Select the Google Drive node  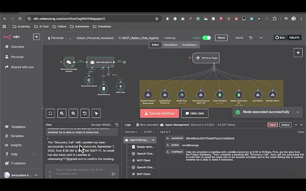182,95
